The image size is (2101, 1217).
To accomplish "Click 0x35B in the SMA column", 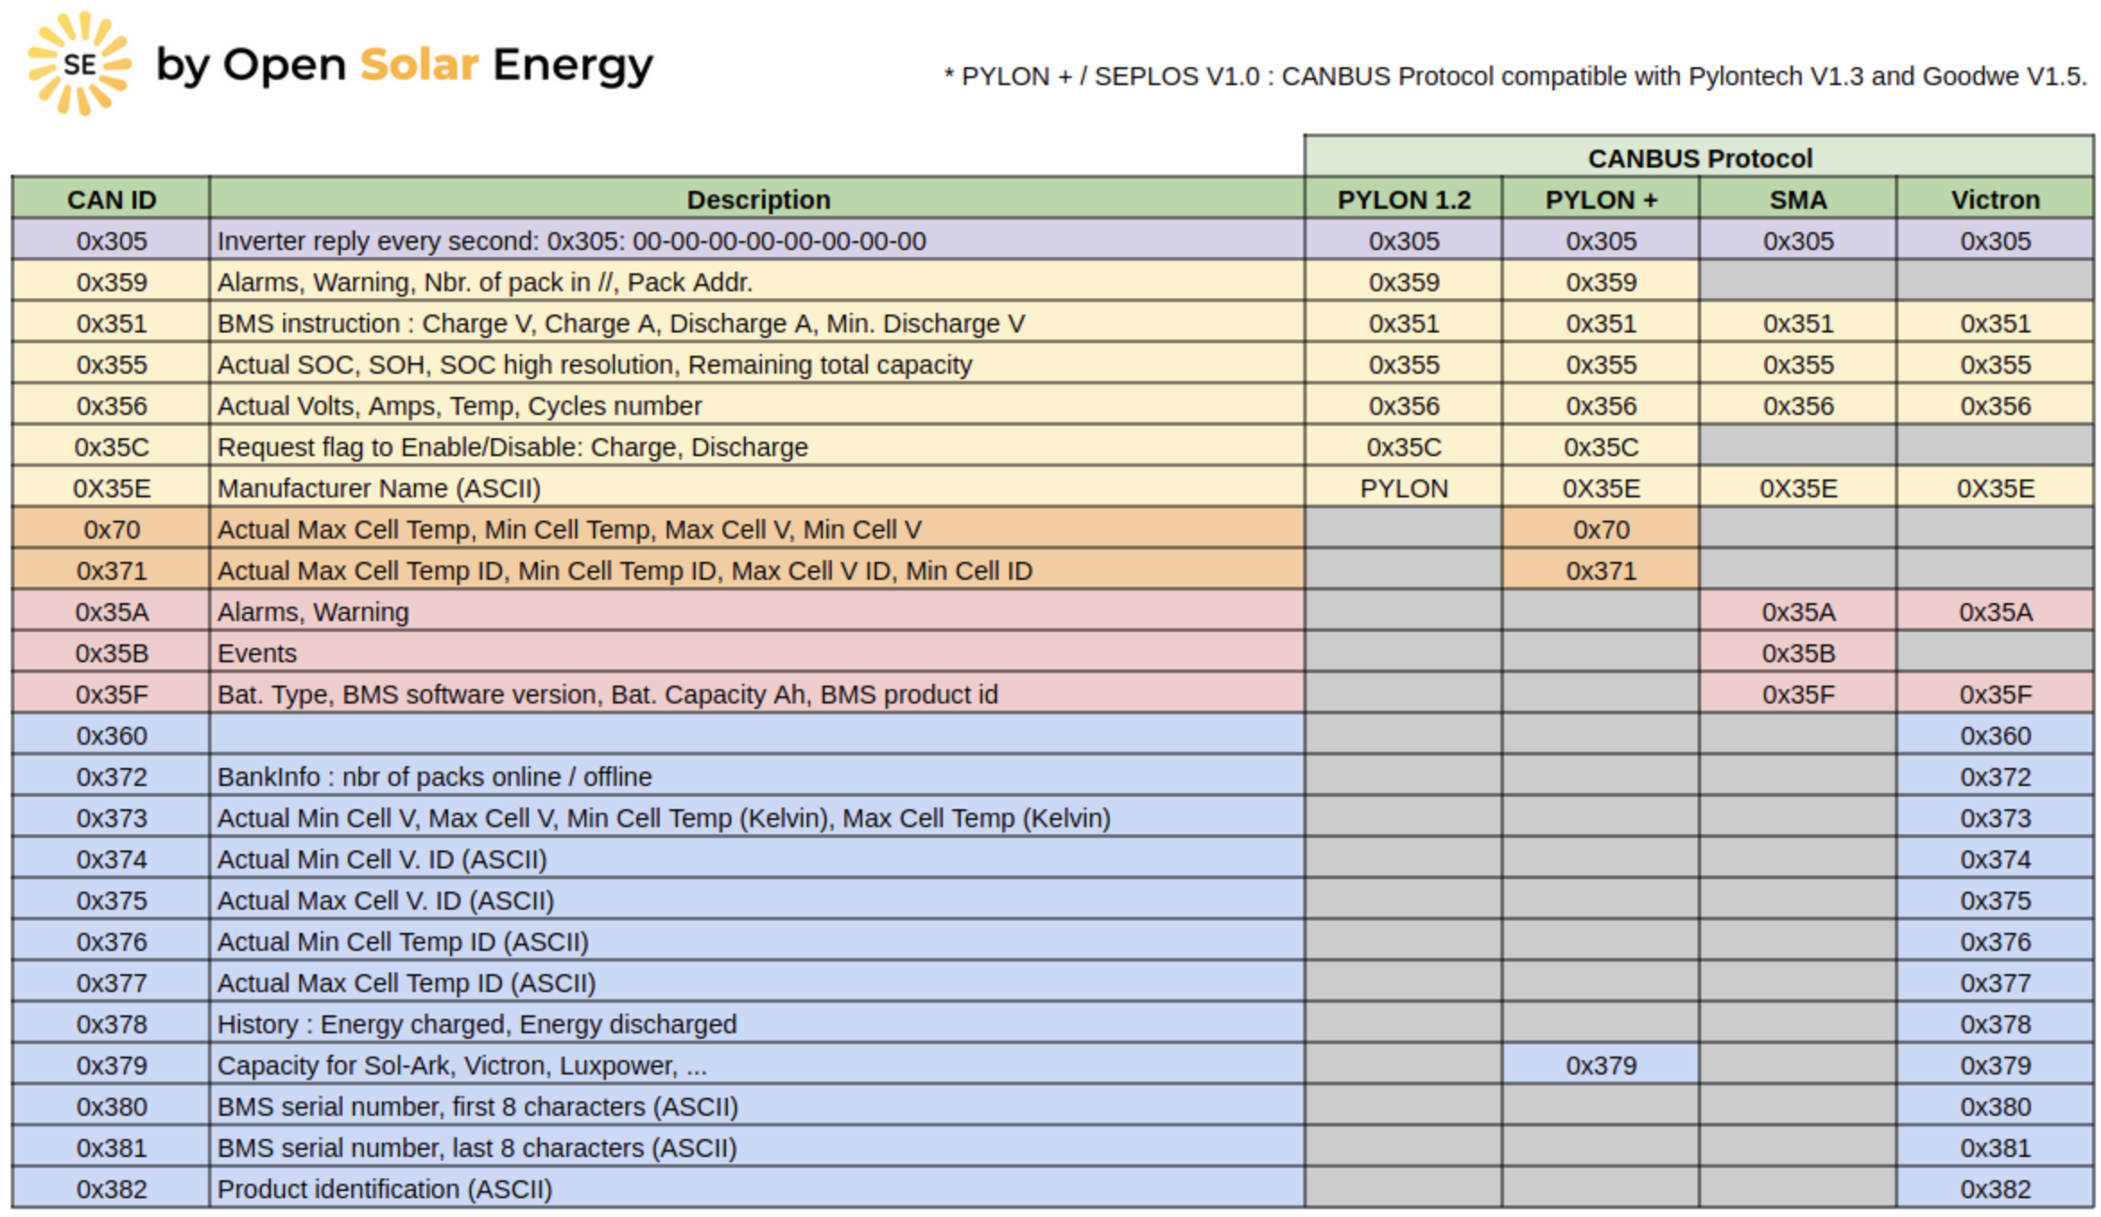I will pos(1798,652).
